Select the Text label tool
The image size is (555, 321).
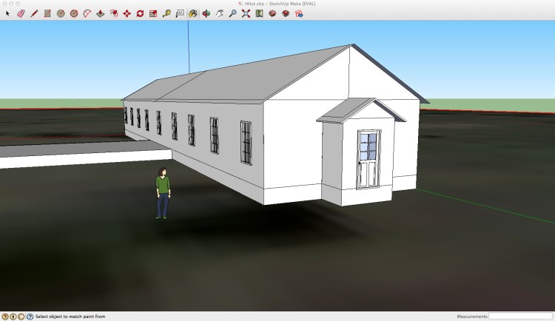tap(180, 14)
